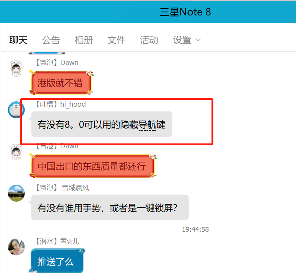The width and height of the screenshot is (296, 273).
Task: Select the 有没有8。0可以用的隐藏导航键 message
Action: [101, 124]
